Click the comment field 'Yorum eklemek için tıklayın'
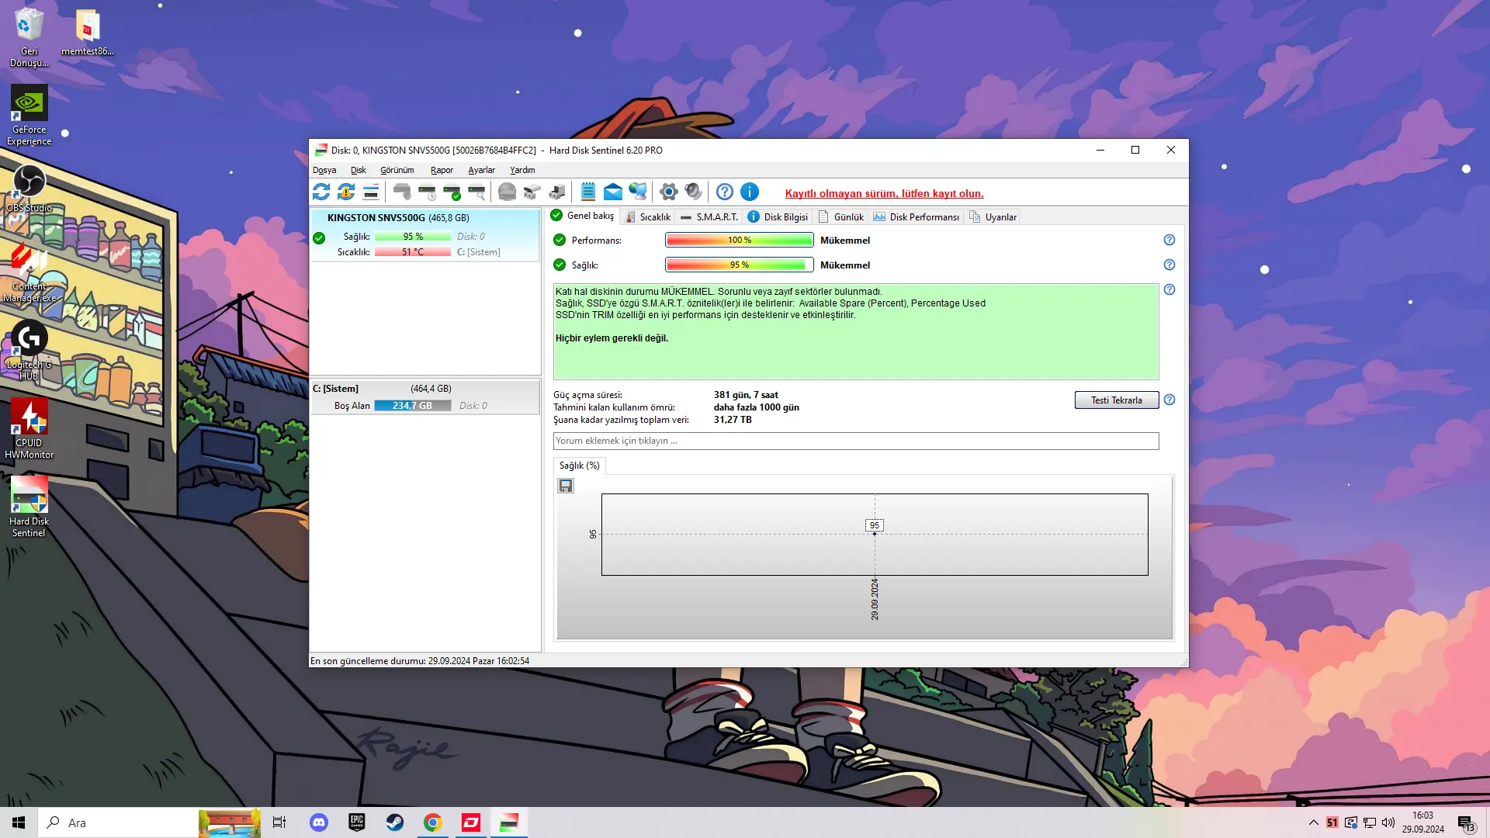This screenshot has width=1490, height=838. (855, 441)
